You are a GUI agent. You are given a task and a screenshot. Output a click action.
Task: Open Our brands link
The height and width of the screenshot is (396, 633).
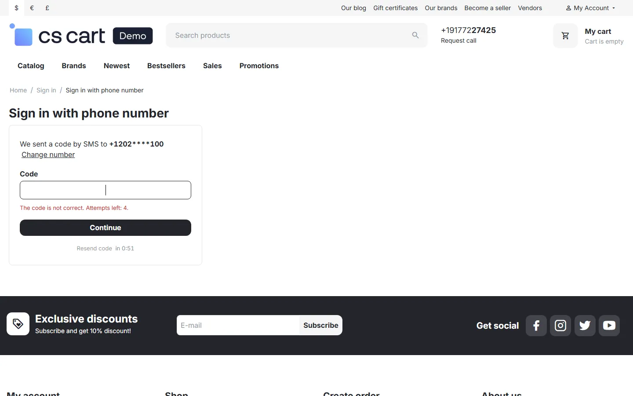[x=441, y=8]
